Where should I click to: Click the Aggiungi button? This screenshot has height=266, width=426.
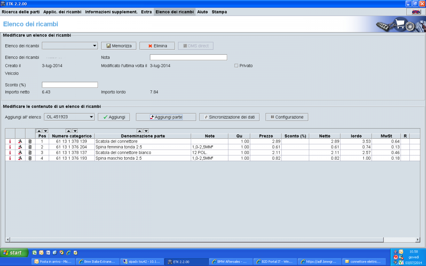[x=114, y=117]
